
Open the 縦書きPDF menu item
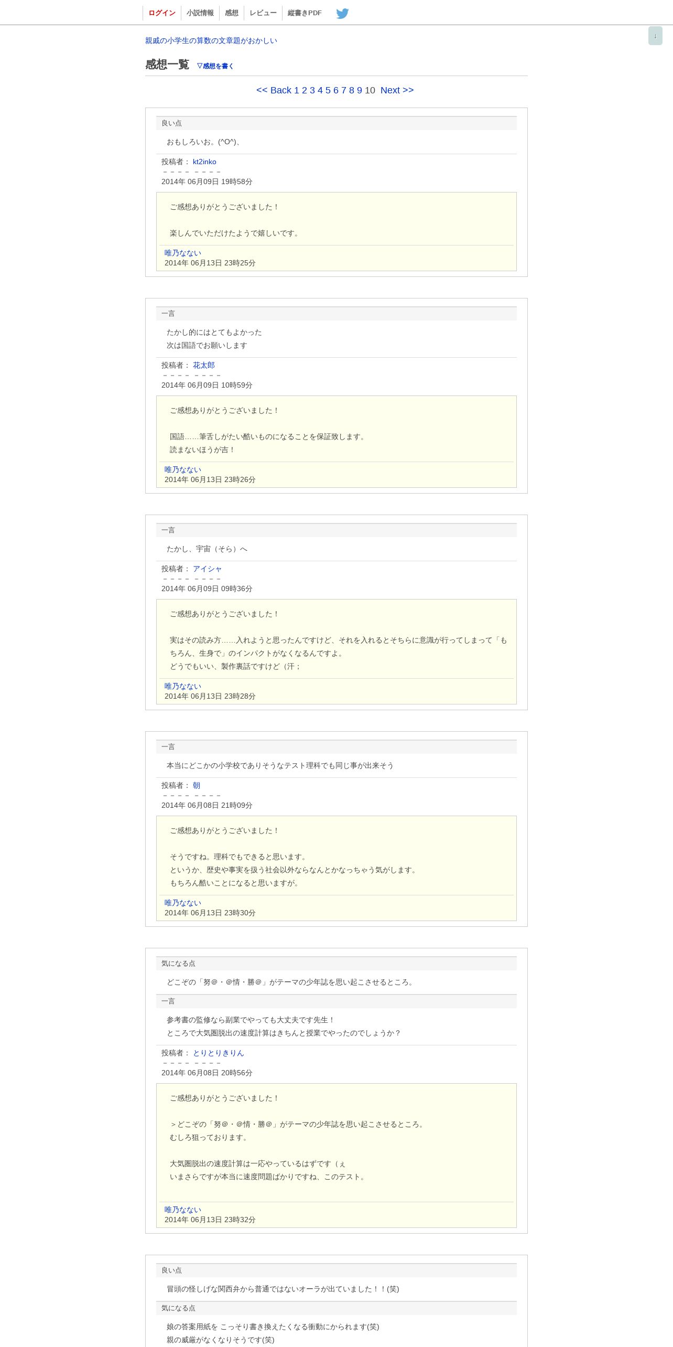[305, 13]
